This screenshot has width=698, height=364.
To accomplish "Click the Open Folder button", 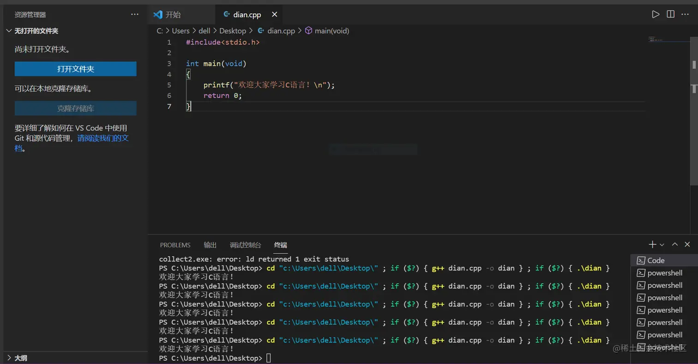I will click(x=75, y=69).
